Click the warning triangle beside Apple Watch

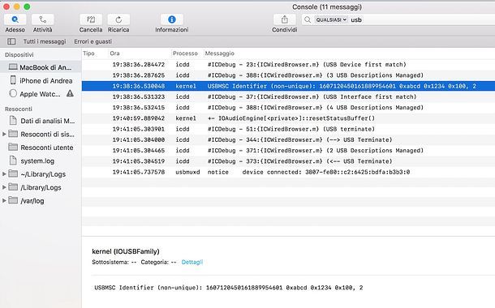point(70,93)
